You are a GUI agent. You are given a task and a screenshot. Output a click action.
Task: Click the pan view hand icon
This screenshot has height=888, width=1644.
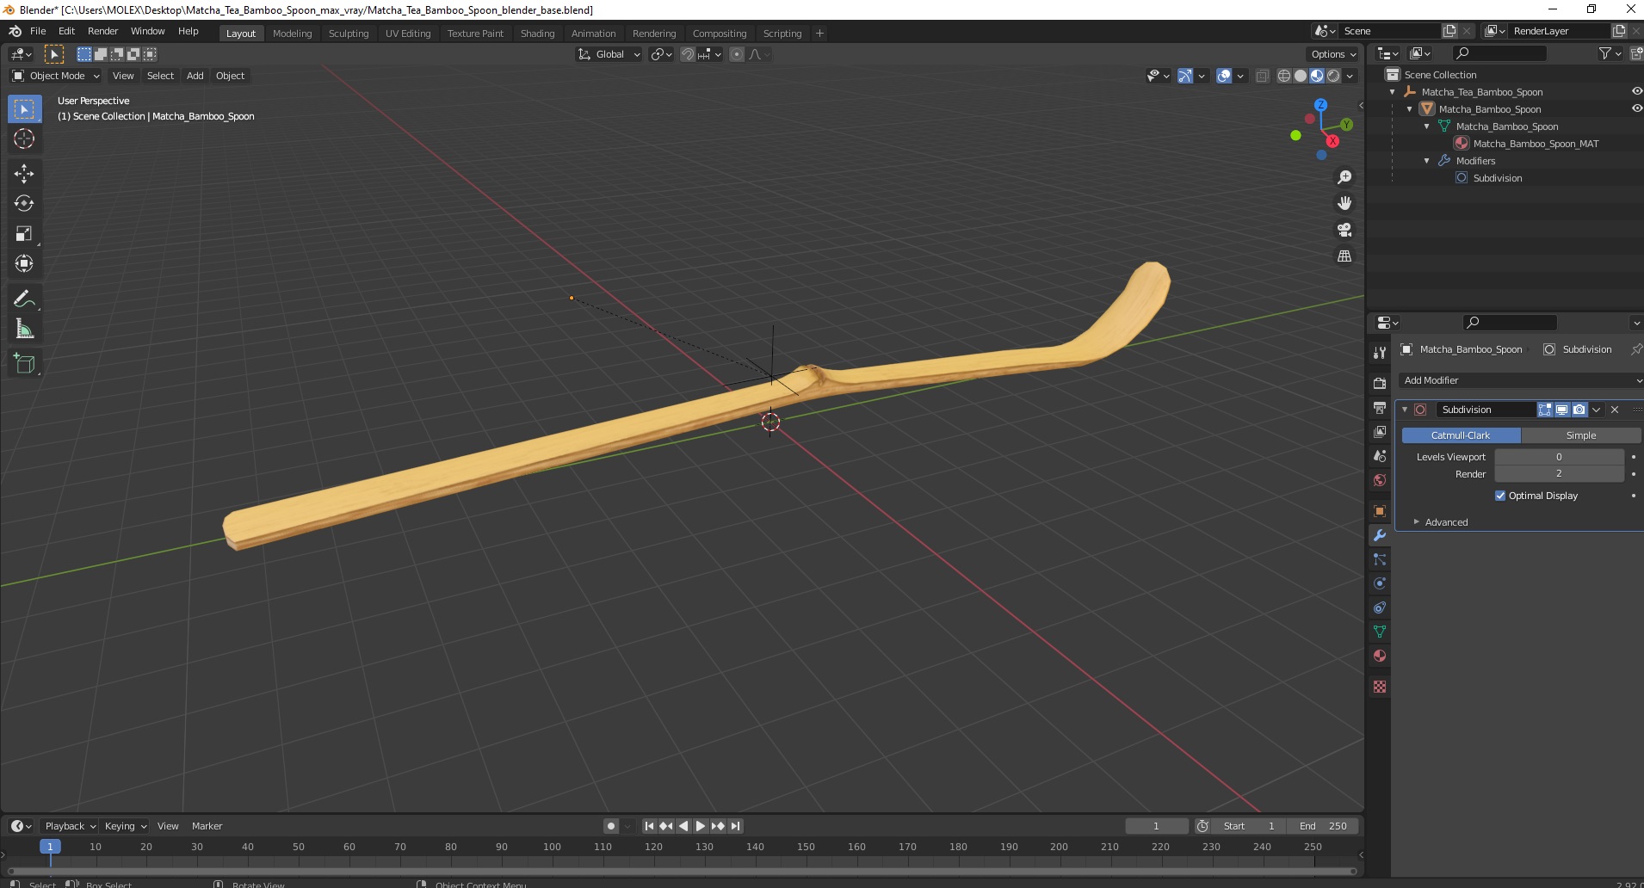[1344, 204]
